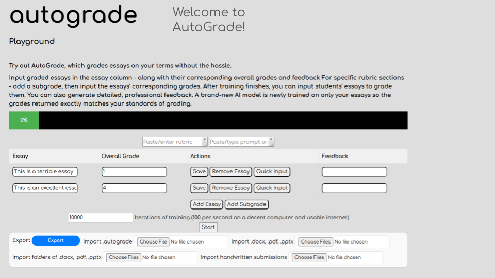
Task: Choose files for handwritten submissions
Action: [309, 257]
